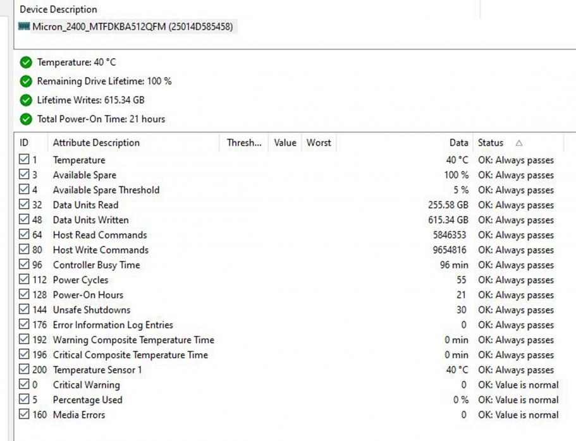The height and width of the screenshot is (441, 576).
Task: Toggle the Data Units Written checkbox
Action: coord(24,220)
